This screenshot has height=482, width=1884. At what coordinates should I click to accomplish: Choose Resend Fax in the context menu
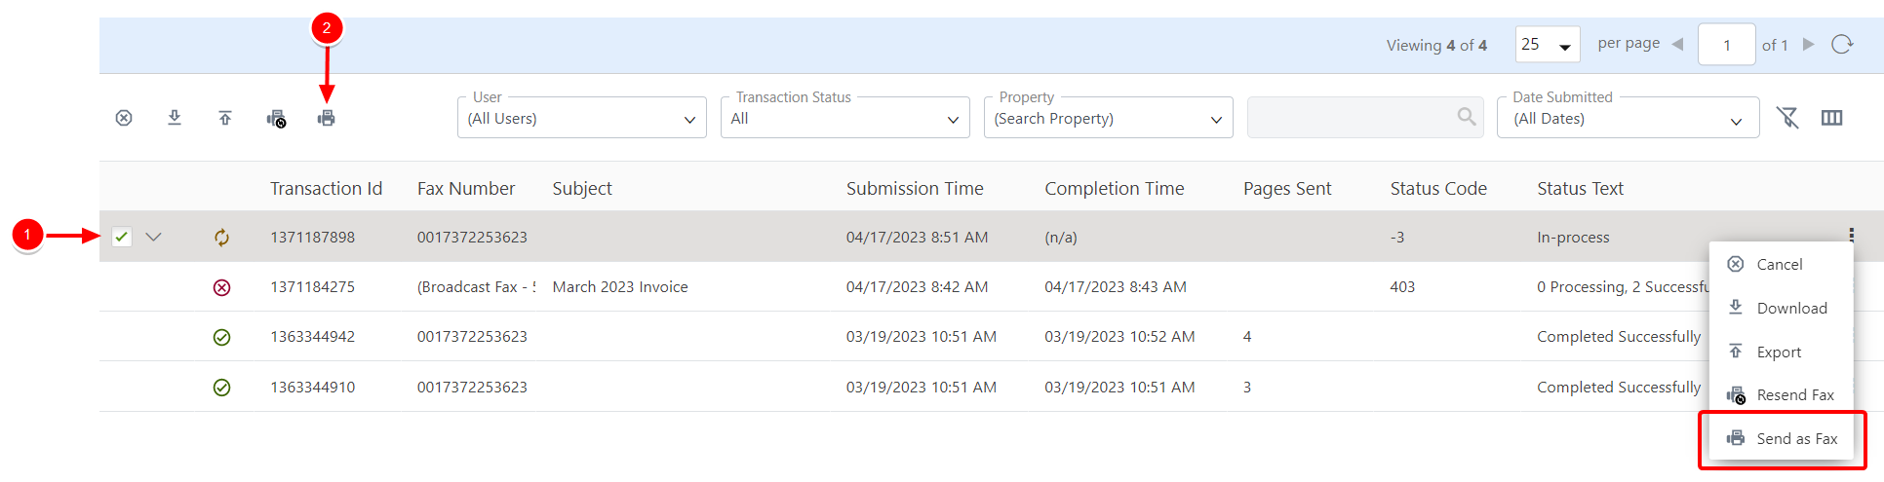[1794, 395]
